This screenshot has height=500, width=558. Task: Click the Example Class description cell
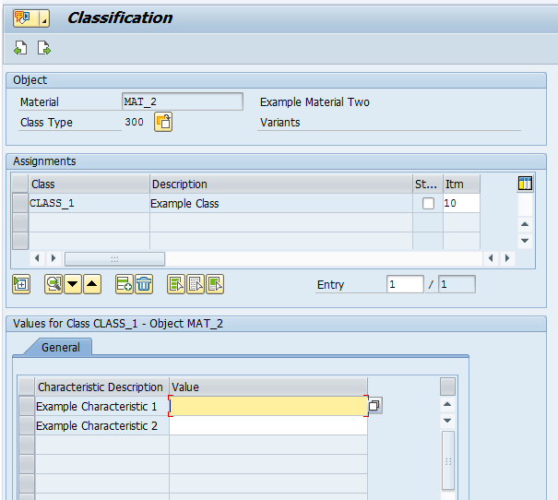(x=281, y=203)
